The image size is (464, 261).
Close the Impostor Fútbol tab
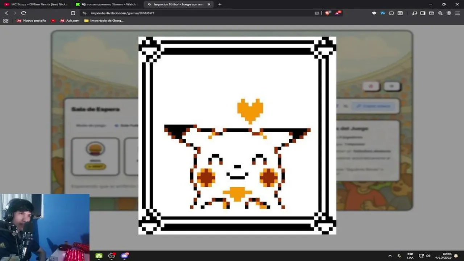click(x=209, y=4)
